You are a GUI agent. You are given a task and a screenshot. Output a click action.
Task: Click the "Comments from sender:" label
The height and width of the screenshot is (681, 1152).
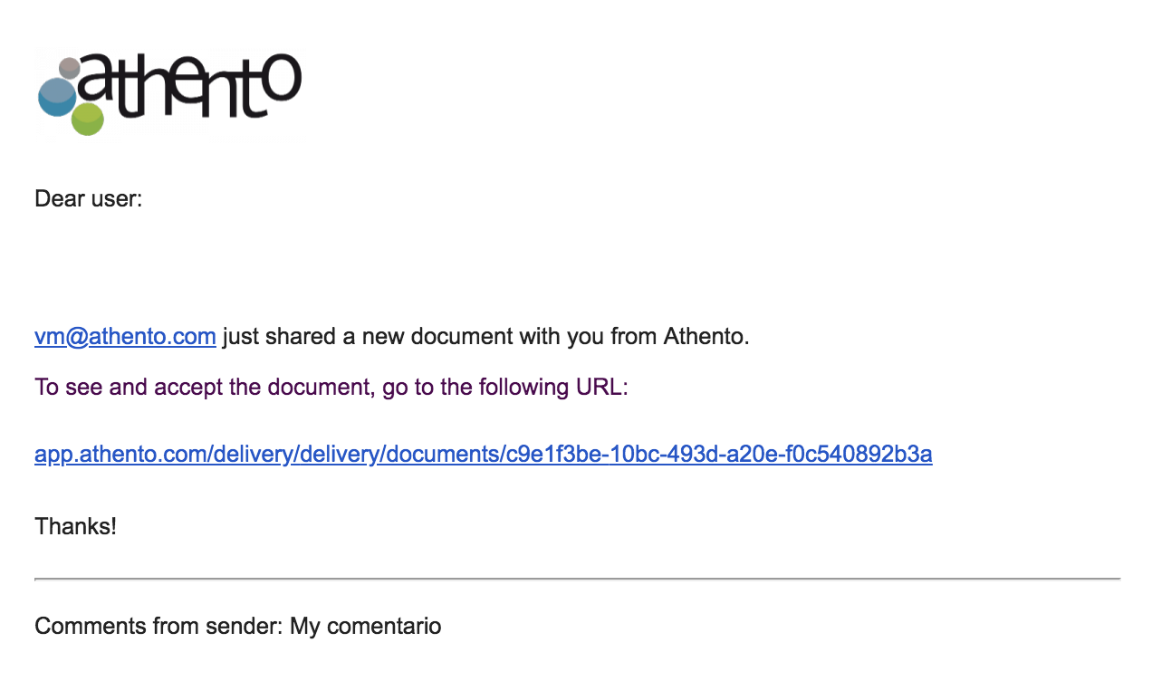[x=158, y=626]
